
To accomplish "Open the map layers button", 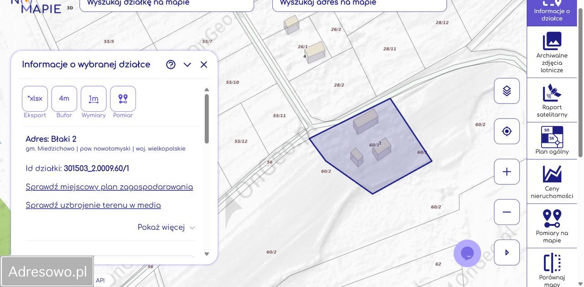I will [x=506, y=91].
